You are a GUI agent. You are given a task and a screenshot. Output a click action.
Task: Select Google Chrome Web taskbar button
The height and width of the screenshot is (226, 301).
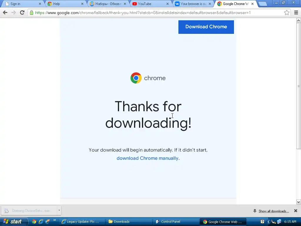[x=223, y=222]
